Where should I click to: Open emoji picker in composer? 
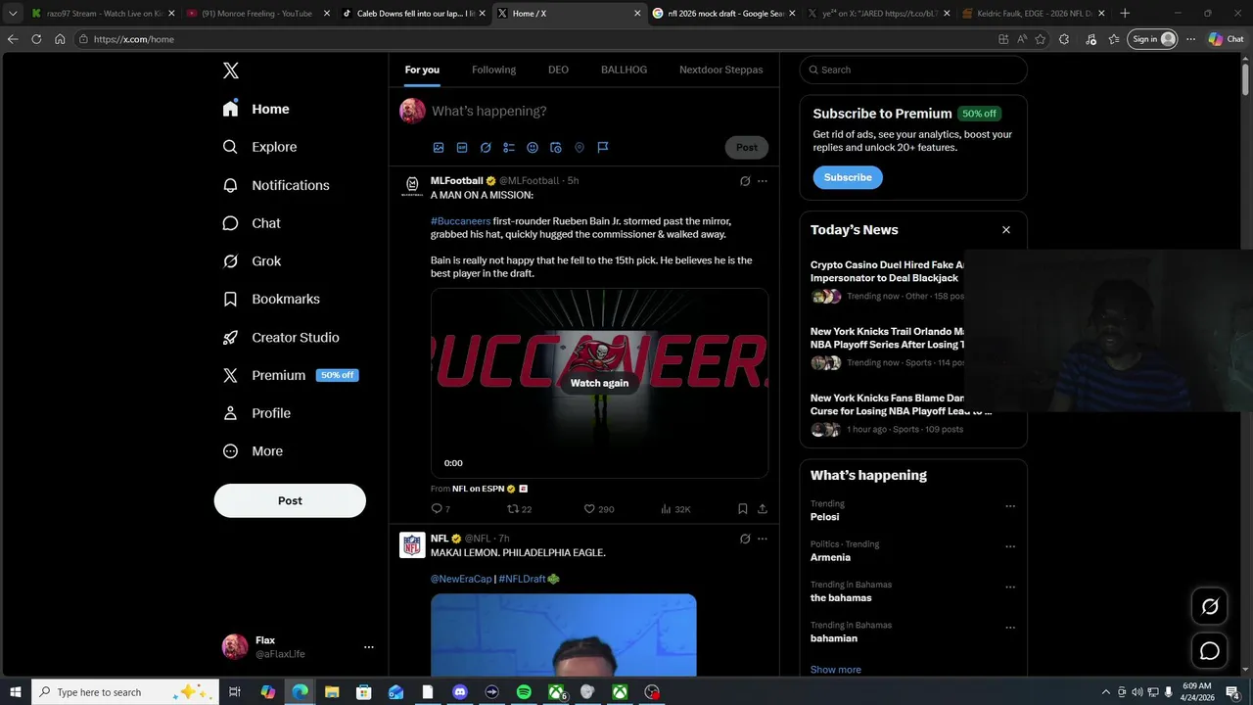tap(533, 148)
